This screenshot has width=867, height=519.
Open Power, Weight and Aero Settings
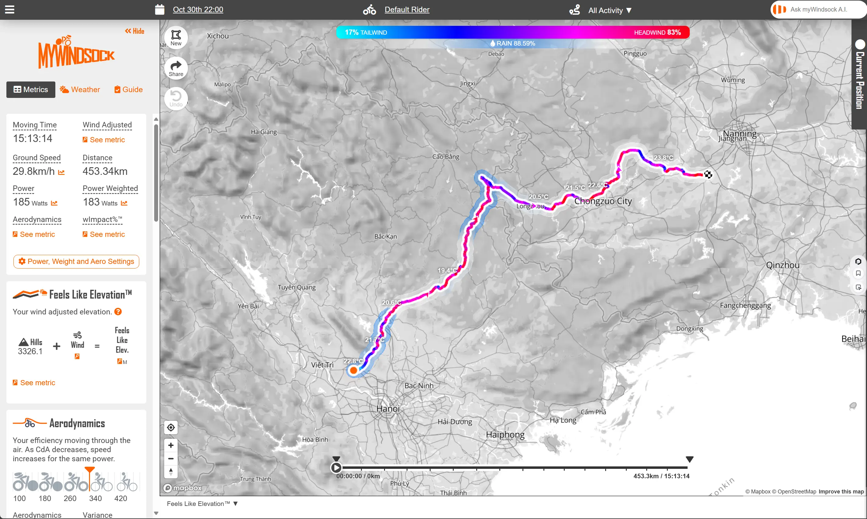click(76, 261)
